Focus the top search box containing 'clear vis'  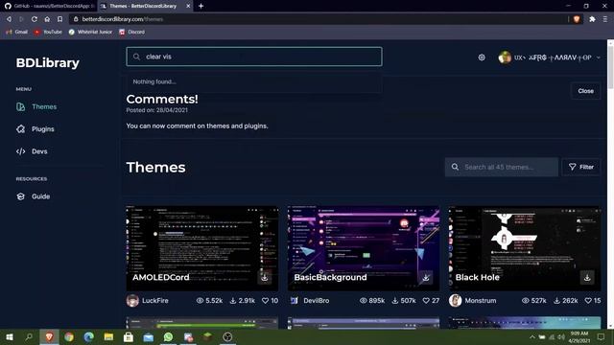click(x=254, y=57)
